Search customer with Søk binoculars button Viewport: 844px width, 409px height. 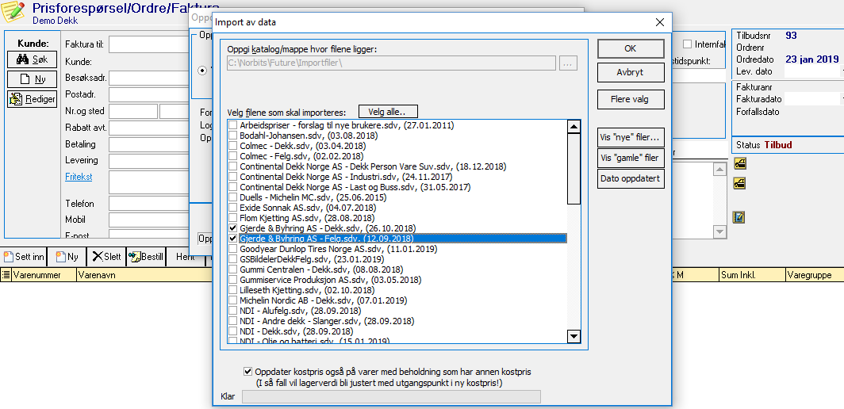[x=32, y=59]
